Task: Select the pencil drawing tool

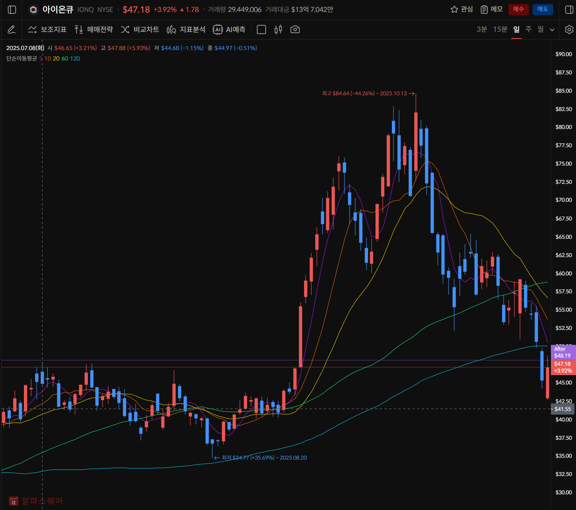Action: tap(11, 30)
